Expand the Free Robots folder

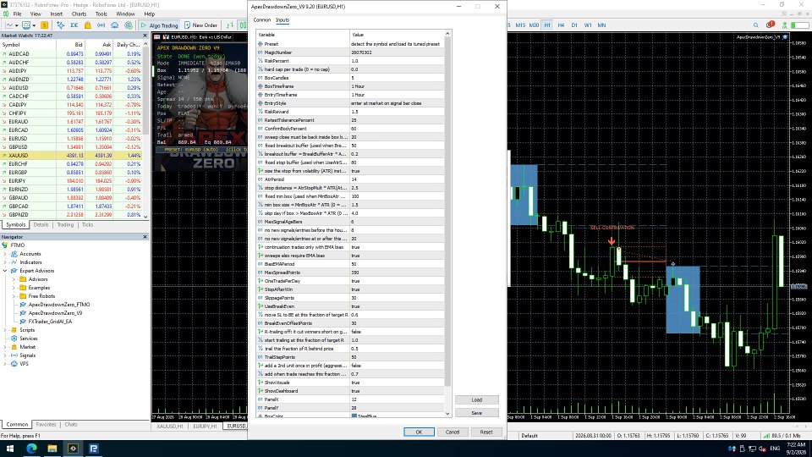14,296
